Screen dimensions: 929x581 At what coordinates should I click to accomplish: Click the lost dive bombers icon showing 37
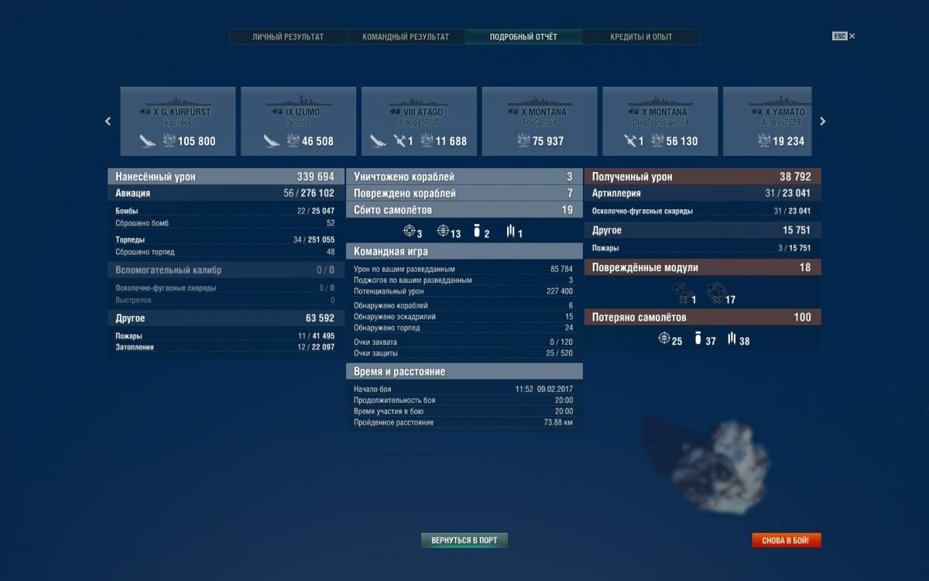click(x=698, y=339)
